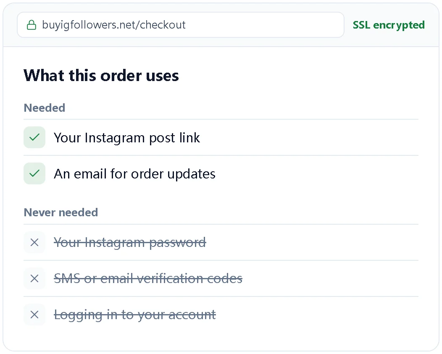
Task: Click the 'What this order uses' heading
Action: [x=101, y=76]
